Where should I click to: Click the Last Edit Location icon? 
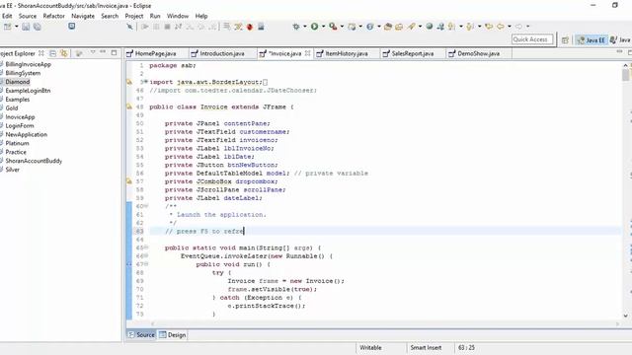(489, 27)
